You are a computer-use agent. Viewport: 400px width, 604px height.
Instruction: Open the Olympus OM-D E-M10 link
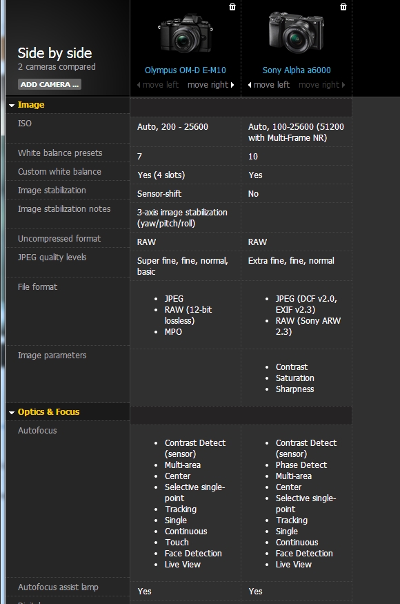tap(186, 70)
